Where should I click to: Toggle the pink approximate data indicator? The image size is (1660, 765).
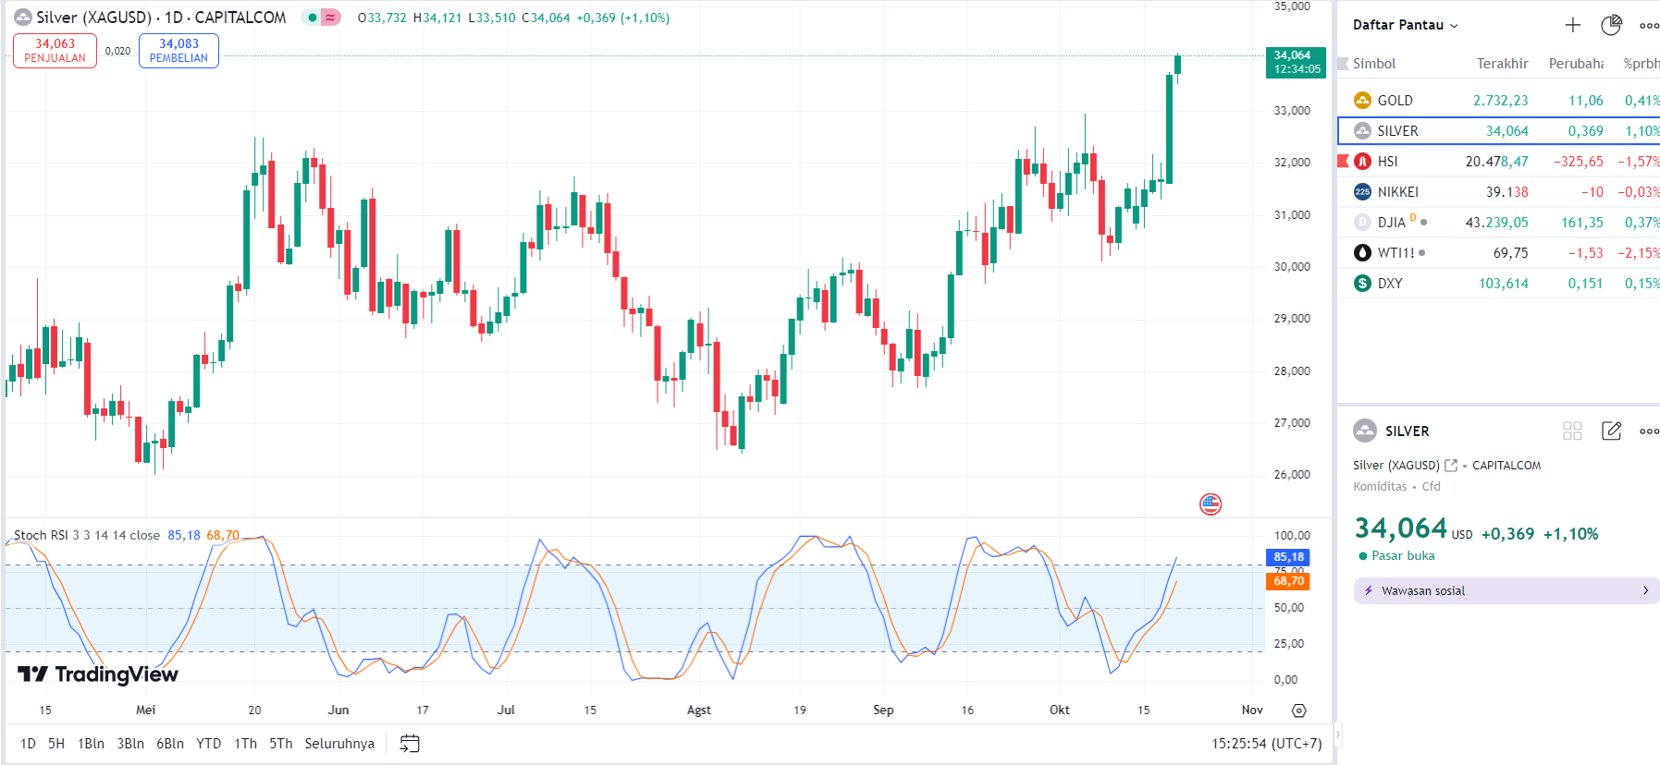[x=330, y=18]
